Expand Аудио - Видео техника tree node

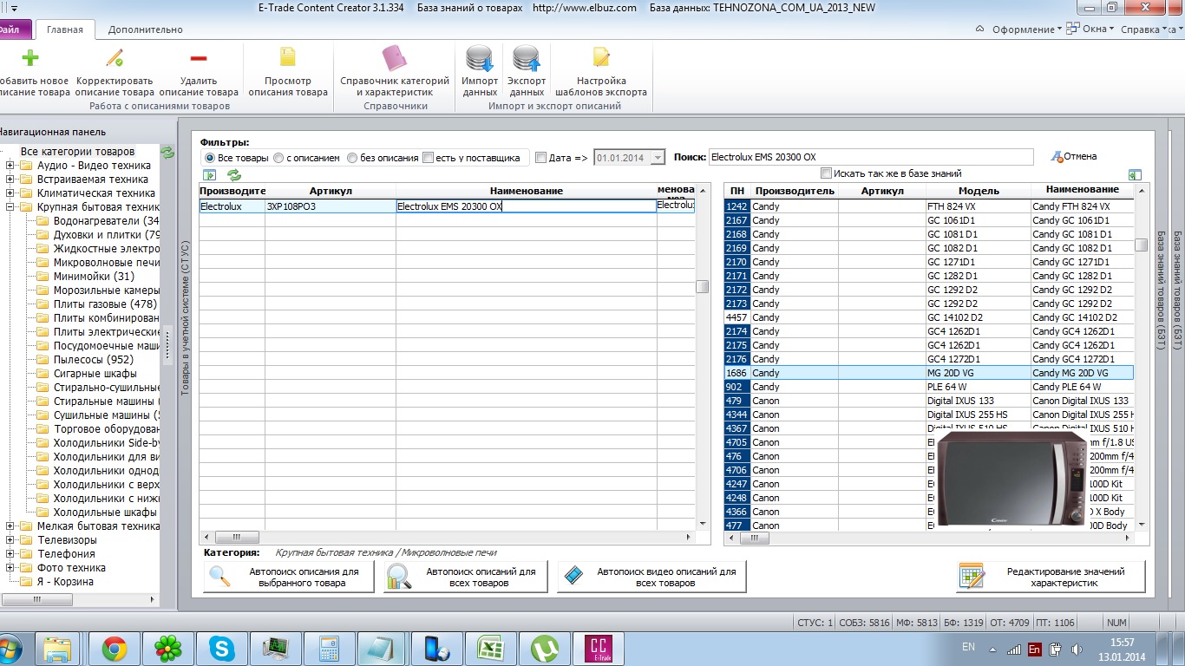(x=10, y=166)
